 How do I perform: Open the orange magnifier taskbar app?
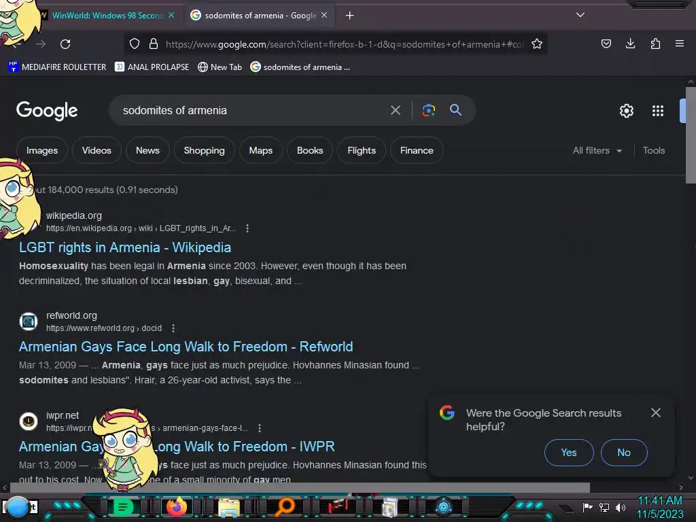pyautogui.click(x=285, y=507)
